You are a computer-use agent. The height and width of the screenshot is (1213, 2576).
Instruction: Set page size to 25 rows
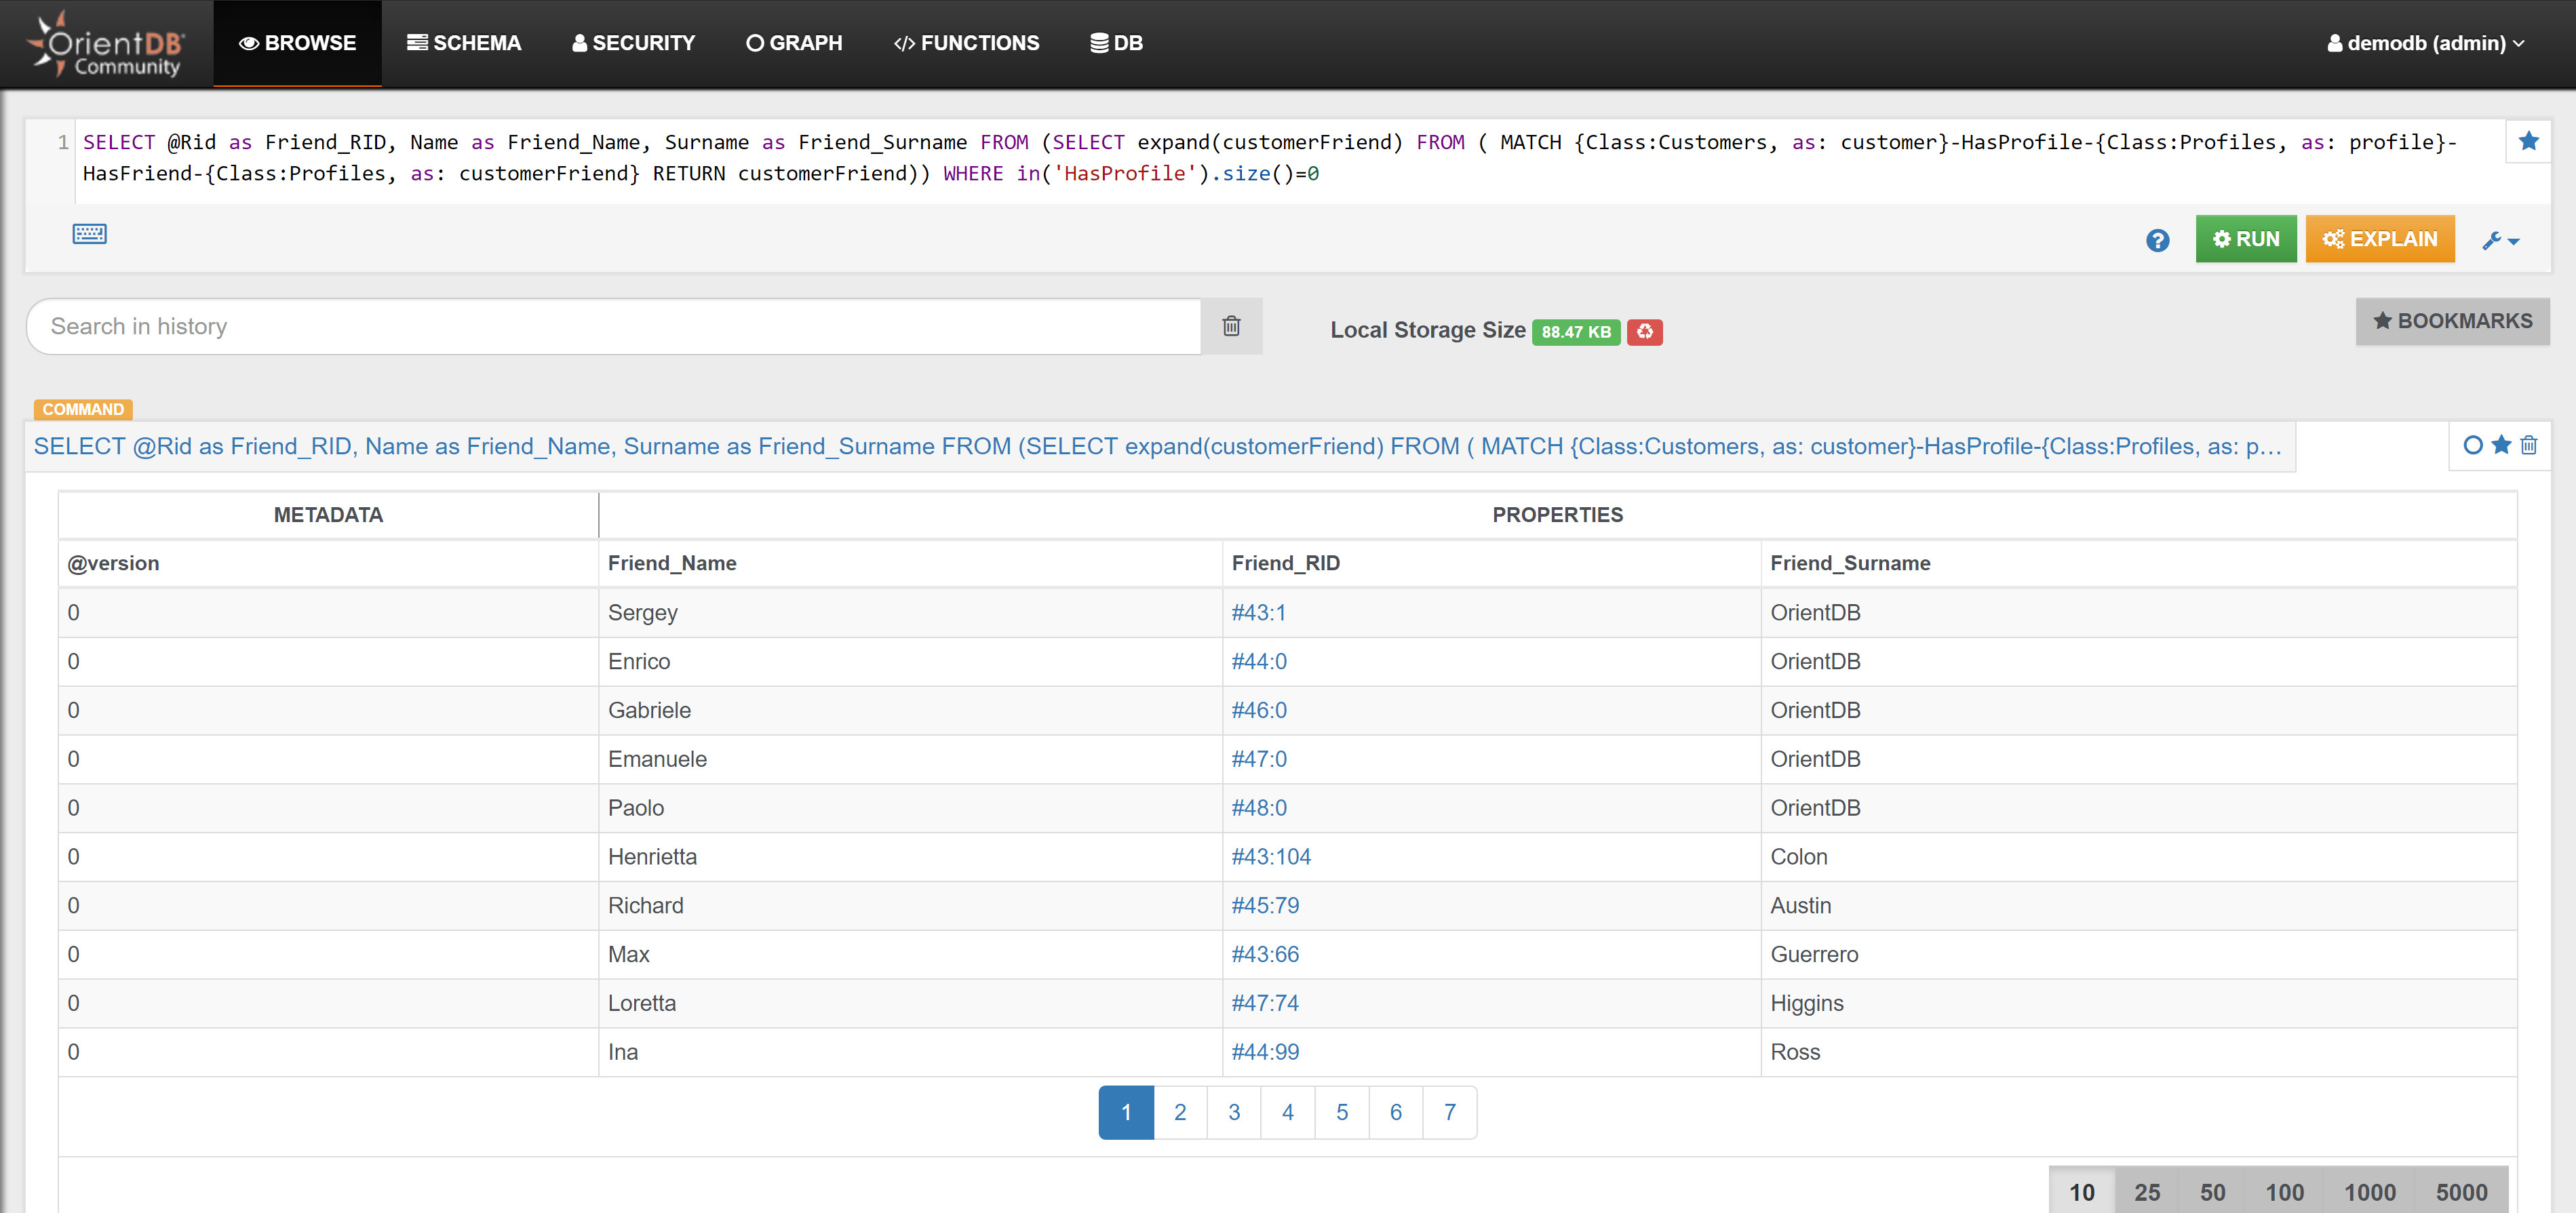tap(2146, 1191)
